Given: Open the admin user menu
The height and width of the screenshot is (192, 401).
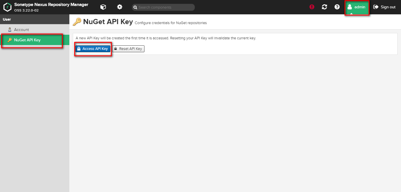Looking at the screenshot, I should [x=357, y=7].
